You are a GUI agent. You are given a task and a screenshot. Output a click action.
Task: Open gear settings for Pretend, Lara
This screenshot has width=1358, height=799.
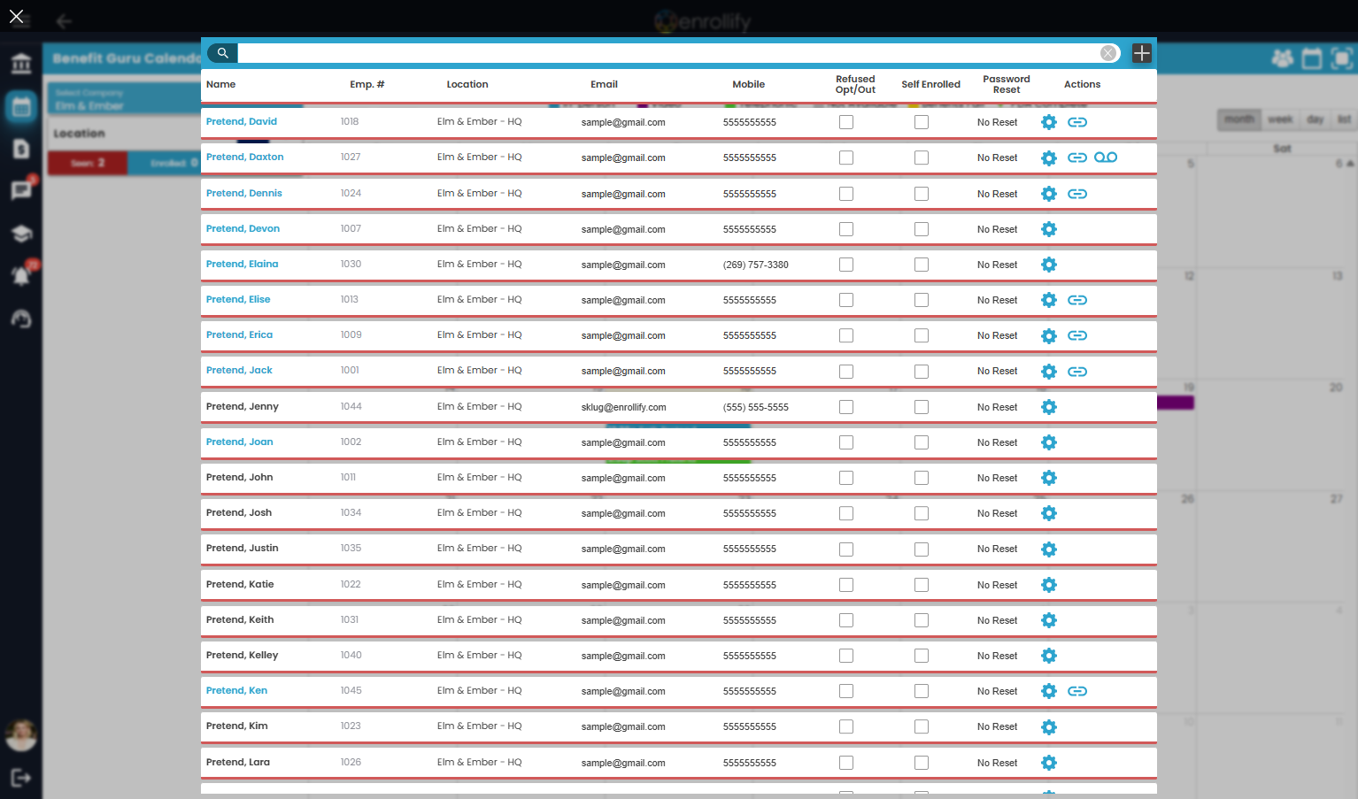1049,763
